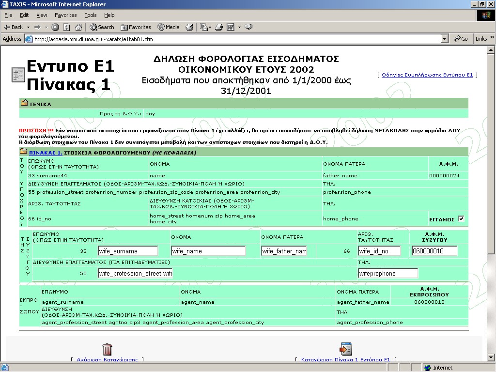496x372 pixels.
Task: Click the wifeprophone input field
Action: (388, 273)
